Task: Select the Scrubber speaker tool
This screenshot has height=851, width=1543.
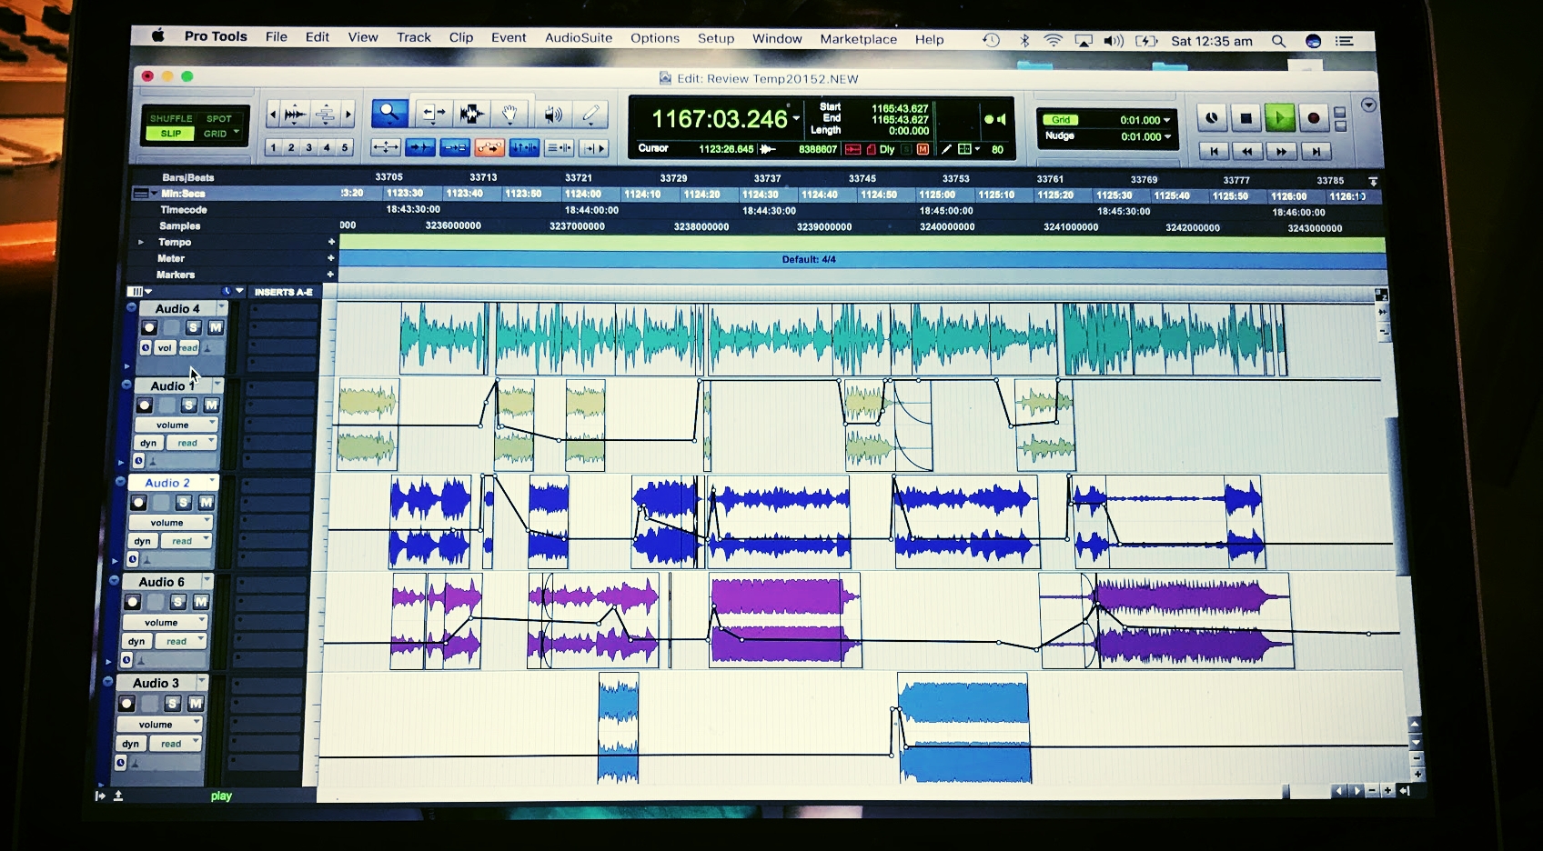Action: 552,115
